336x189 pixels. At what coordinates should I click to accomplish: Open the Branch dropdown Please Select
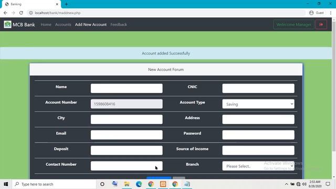pos(258,166)
